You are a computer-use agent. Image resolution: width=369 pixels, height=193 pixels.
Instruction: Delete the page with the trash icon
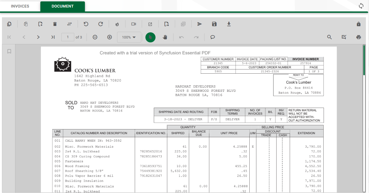(x=55, y=24)
